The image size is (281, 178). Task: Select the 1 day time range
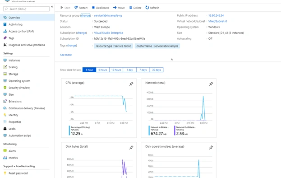coord(129,70)
